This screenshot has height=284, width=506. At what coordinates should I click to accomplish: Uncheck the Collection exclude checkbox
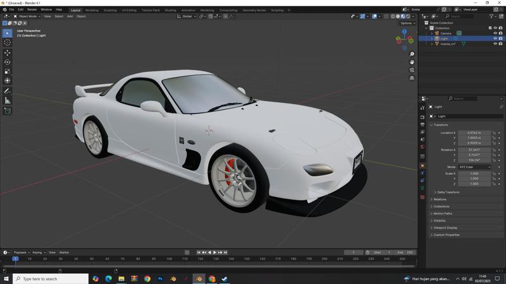pyautogui.click(x=490, y=28)
